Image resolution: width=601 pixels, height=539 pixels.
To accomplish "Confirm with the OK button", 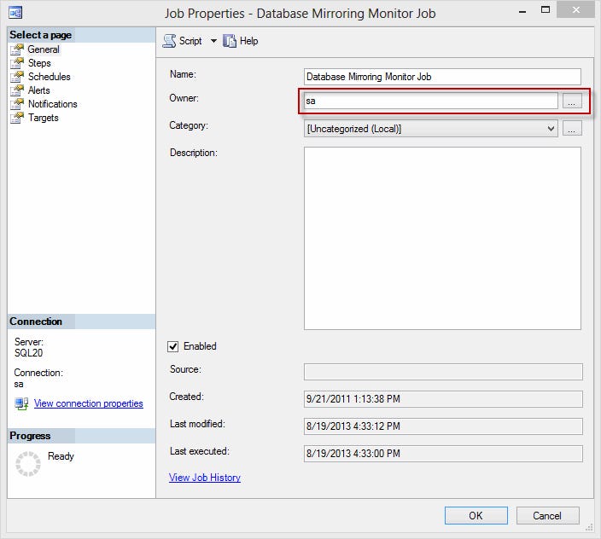I will click(x=476, y=516).
